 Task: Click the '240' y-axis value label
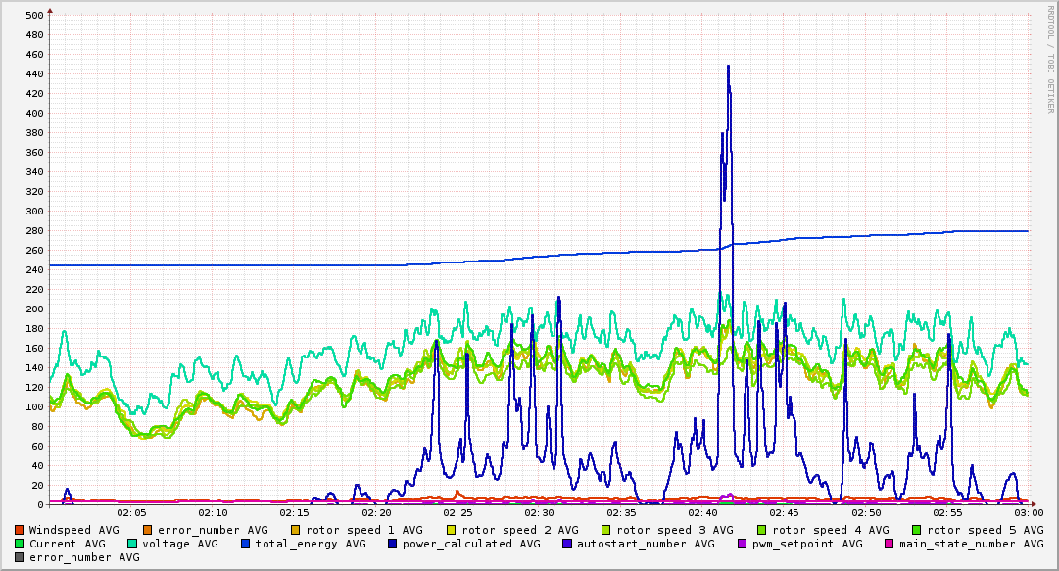(34, 269)
